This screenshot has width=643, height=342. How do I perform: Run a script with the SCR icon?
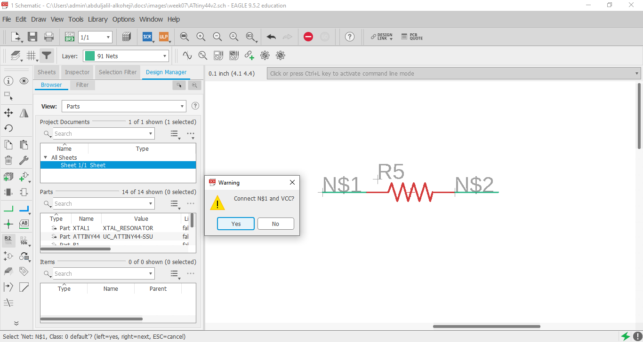pos(147,37)
